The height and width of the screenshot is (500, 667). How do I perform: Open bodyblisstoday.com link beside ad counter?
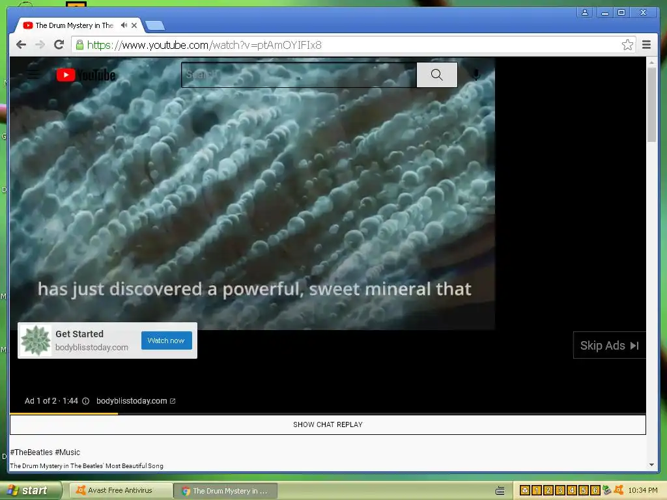tap(132, 401)
